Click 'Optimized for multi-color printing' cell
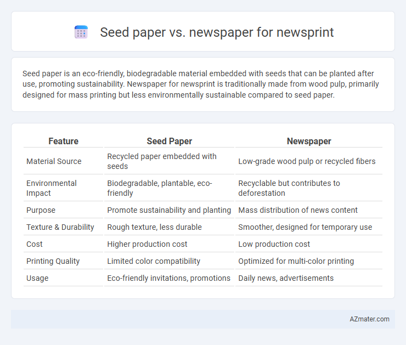Screen dimensions: 406x345 [309, 261]
